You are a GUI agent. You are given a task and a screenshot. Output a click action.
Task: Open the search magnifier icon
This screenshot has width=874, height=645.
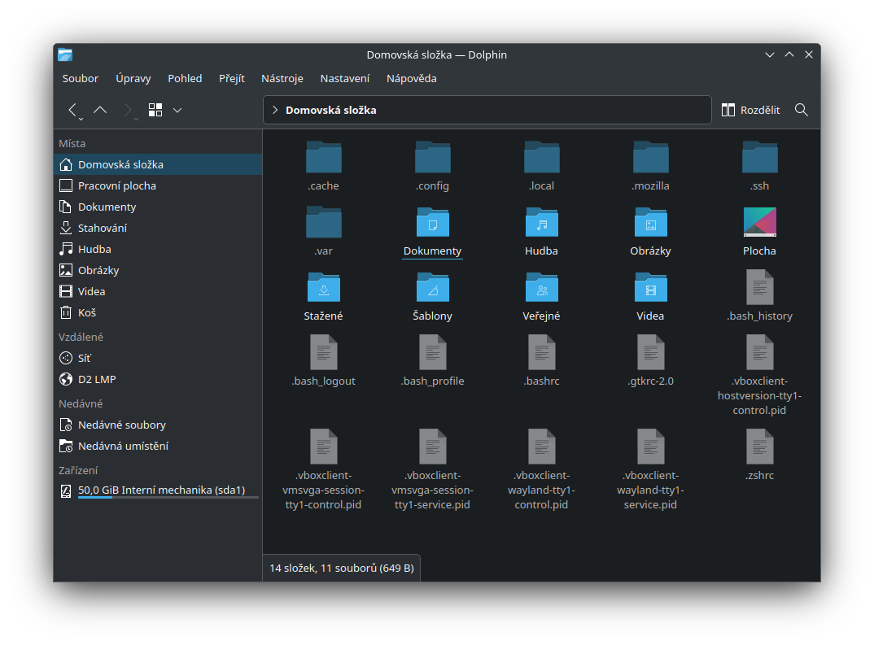click(802, 110)
